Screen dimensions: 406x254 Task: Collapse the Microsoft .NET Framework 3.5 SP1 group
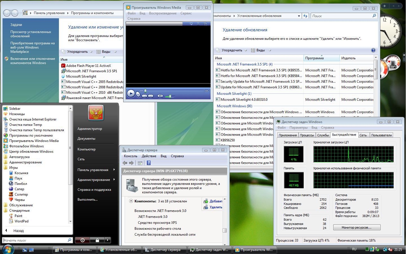coord(244,64)
